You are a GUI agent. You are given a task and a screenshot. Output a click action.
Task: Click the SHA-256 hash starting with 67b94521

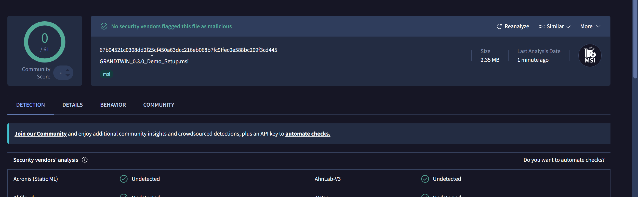coord(188,50)
